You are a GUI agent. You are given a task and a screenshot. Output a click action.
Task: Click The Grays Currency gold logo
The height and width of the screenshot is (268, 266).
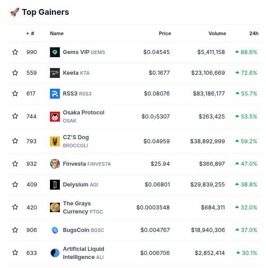pyautogui.click(x=55, y=207)
